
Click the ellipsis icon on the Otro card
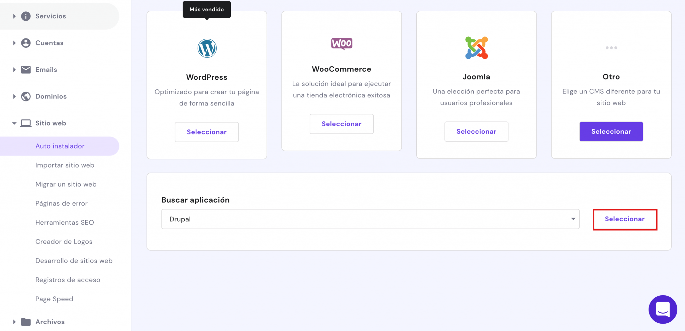[x=611, y=48]
